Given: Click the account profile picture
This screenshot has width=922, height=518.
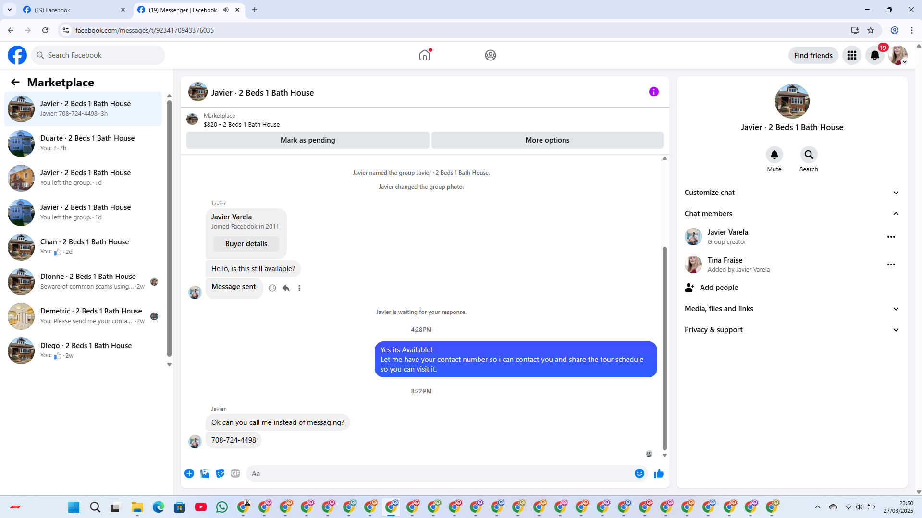Looking at the screenshot, I should [898, 55].
